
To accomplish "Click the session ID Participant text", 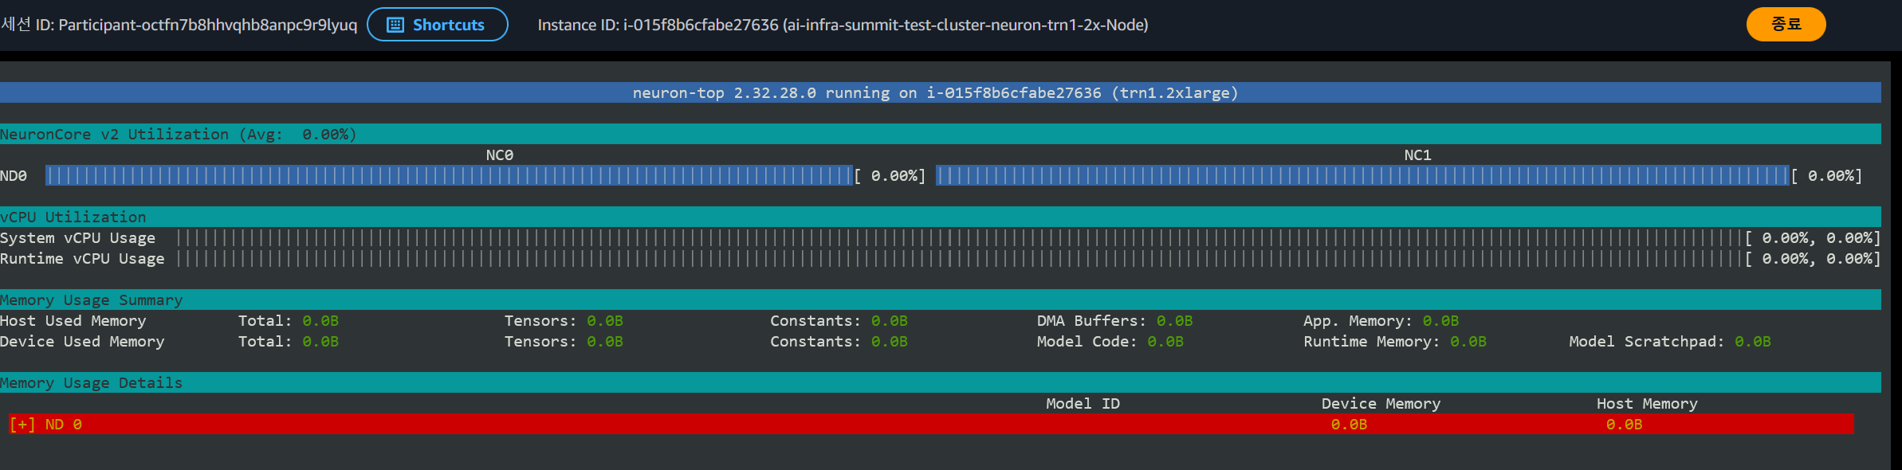I will pyautogui.click(x=179, y=25).
